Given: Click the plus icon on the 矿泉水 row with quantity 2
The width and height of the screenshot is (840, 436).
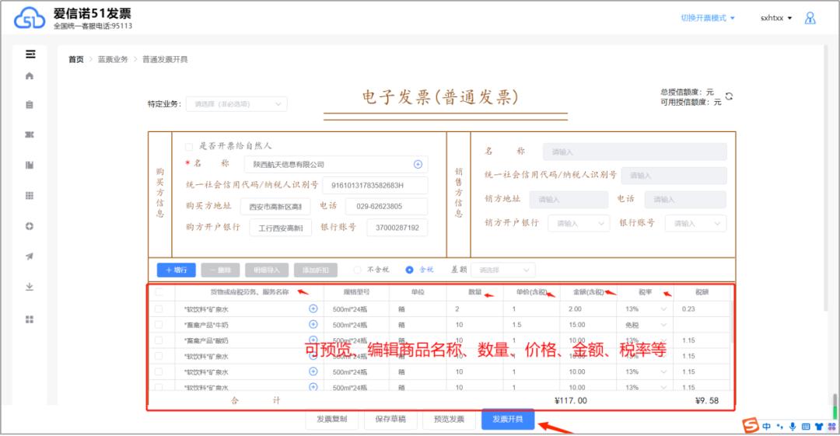Looking at the screenshot, I should (313, 309).
